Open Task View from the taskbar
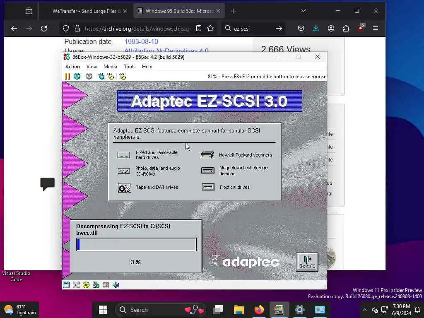Viewport: 424px width, 318px height. pos(218,310)
